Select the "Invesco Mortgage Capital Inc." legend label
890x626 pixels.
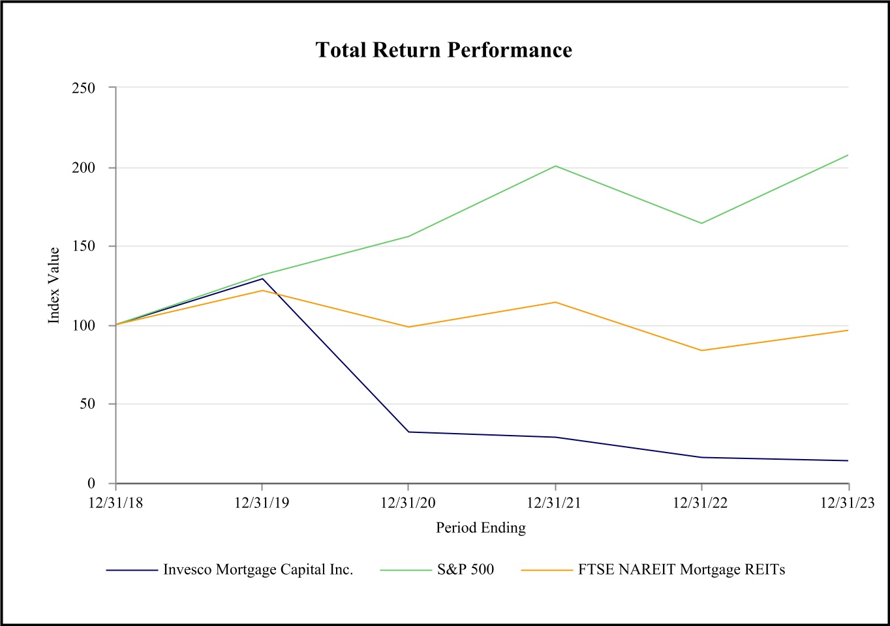point(258,570)
